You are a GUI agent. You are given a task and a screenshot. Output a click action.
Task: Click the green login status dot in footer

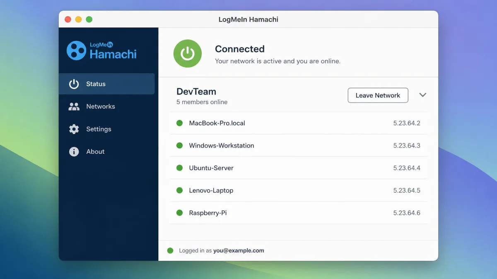[x=170, y=250]
